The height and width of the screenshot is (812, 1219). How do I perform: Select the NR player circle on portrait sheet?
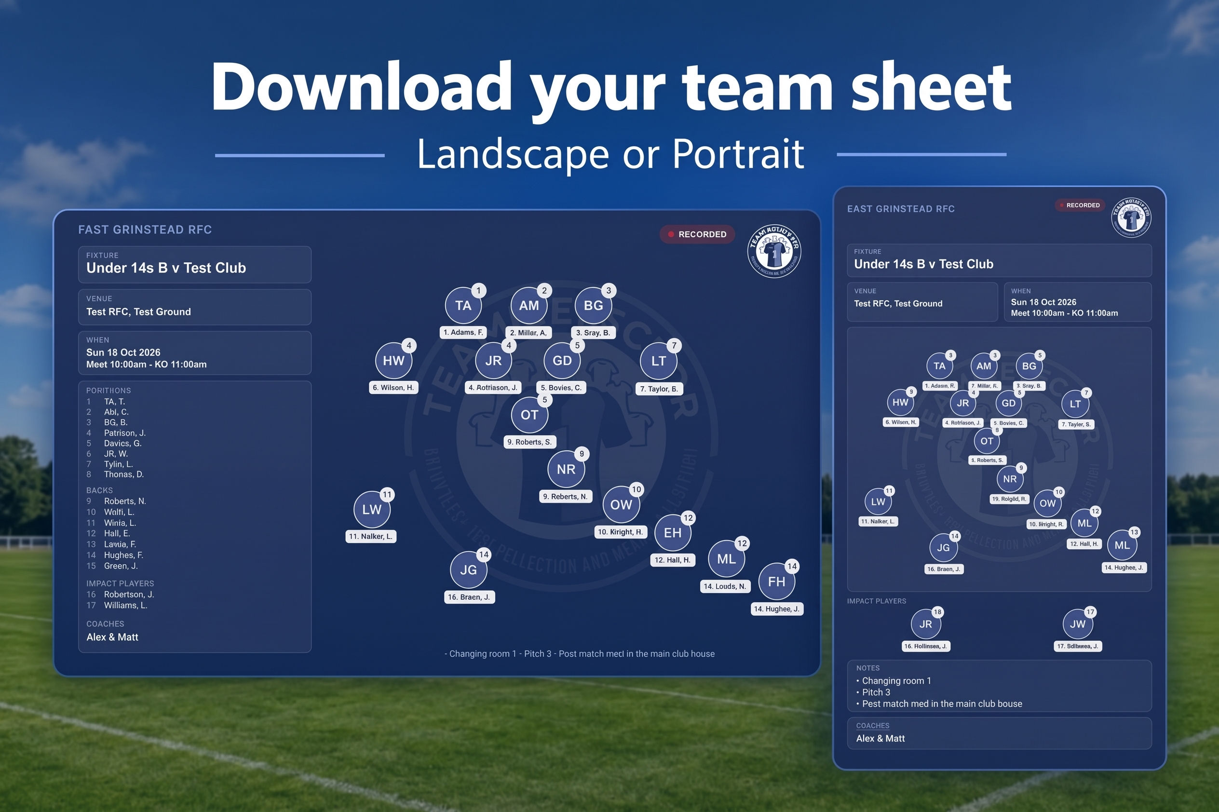[x=1010, y=479]
